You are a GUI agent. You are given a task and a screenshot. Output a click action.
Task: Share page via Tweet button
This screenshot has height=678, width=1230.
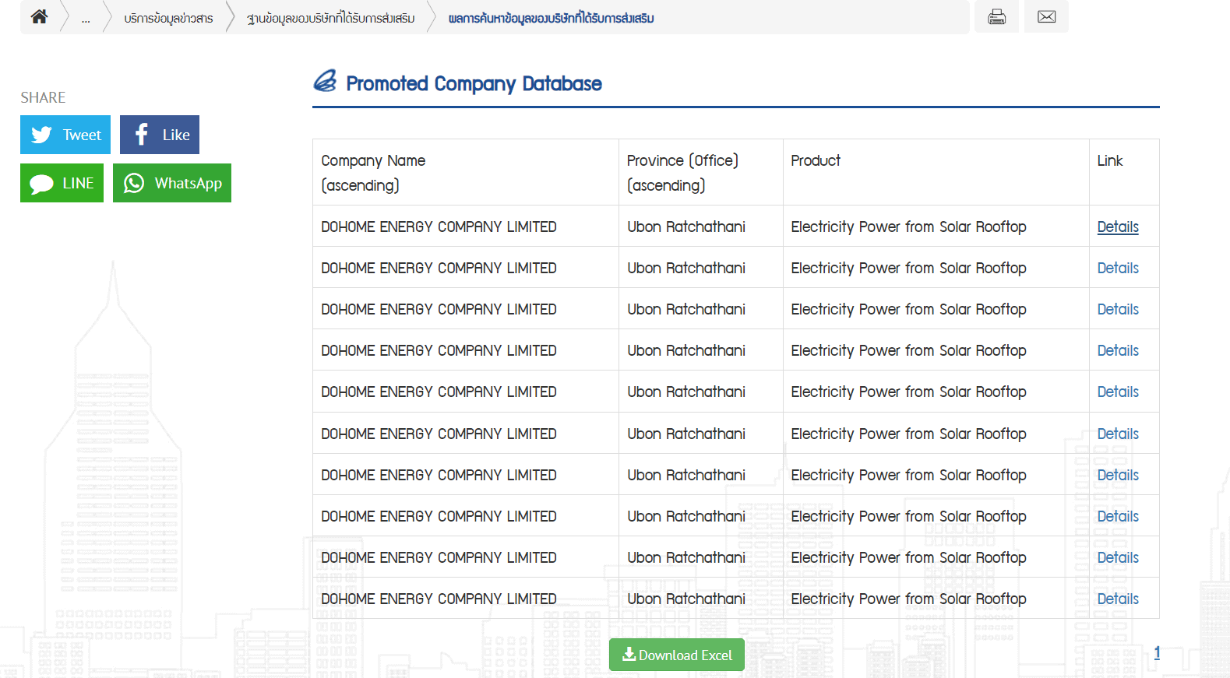coord(65,135)
